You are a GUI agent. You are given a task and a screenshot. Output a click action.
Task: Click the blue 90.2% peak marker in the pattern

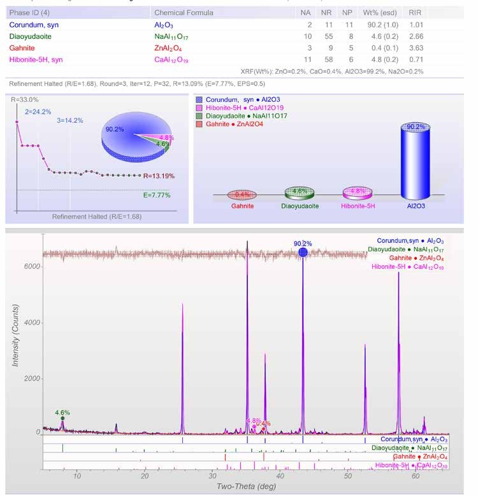point(303,252)
